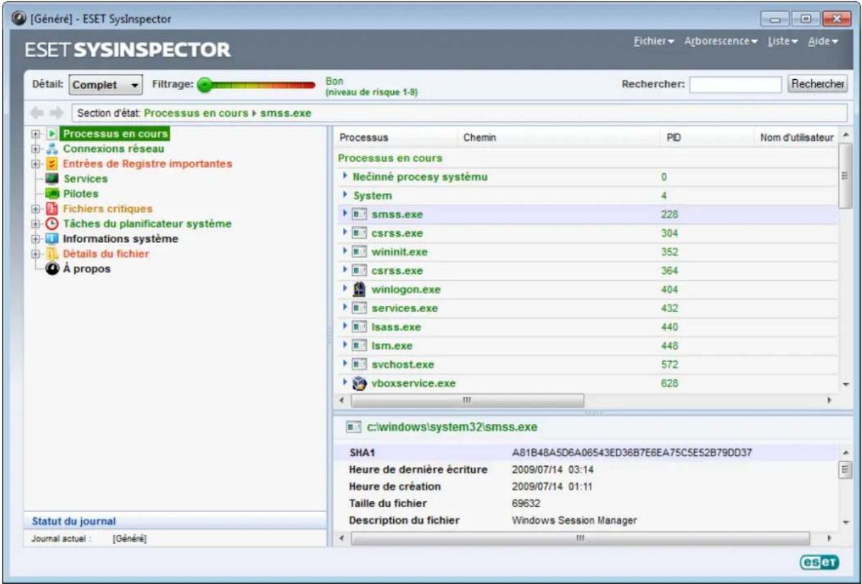Click the Fichiers critiques red file icon
This screenshot has height=584, width=862.
52,208
